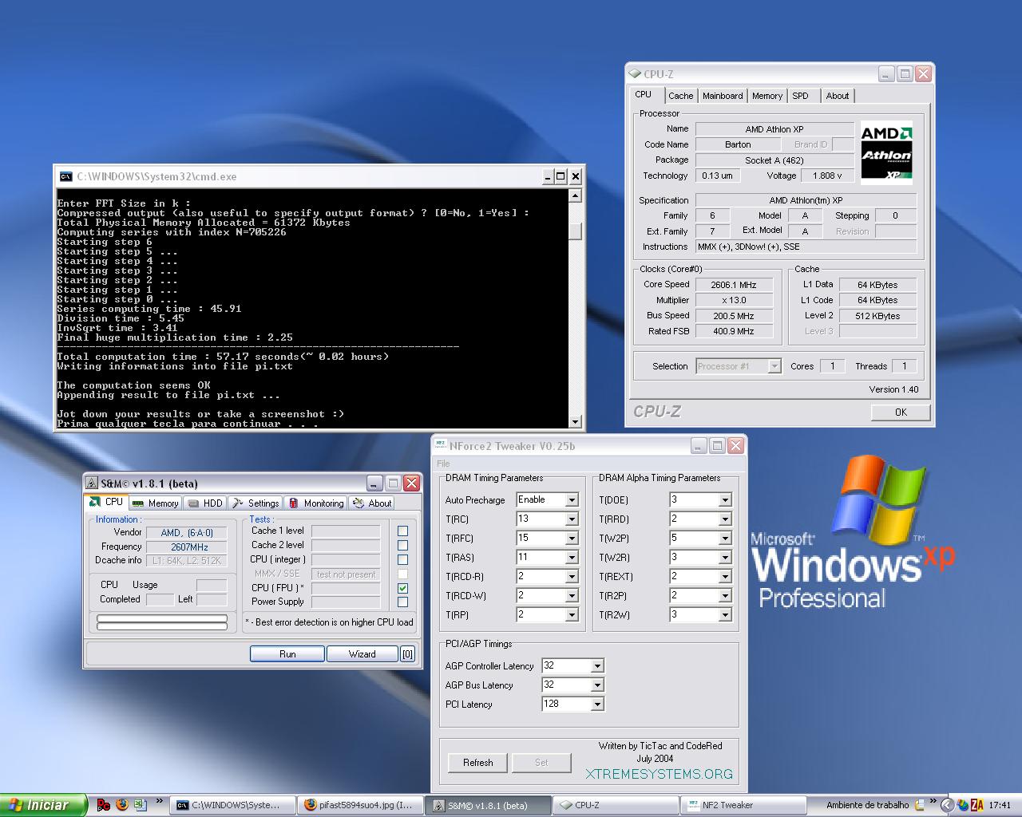Screen dimensions: 1022x817
Task: Launch Firefox from quick launch bar
Action: 121,805
